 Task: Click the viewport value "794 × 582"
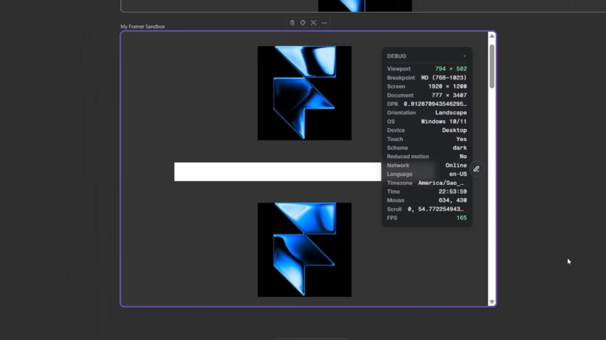click(x=451, y=69)
